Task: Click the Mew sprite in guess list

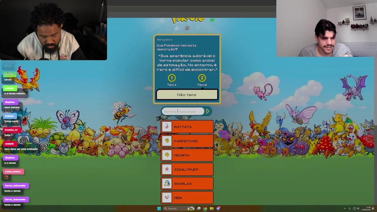Action: [x=167, y=198]
